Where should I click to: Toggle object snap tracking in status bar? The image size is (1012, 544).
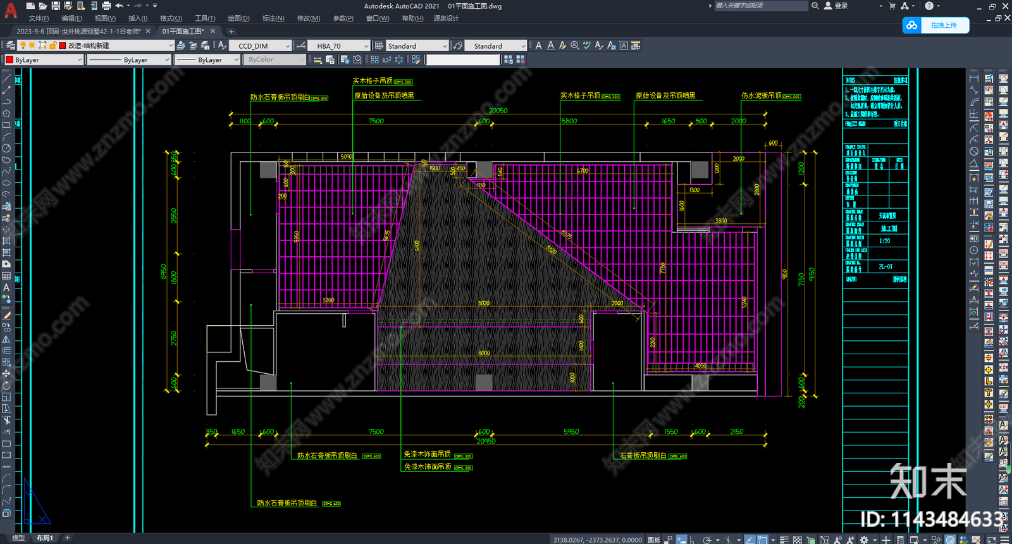750,540
